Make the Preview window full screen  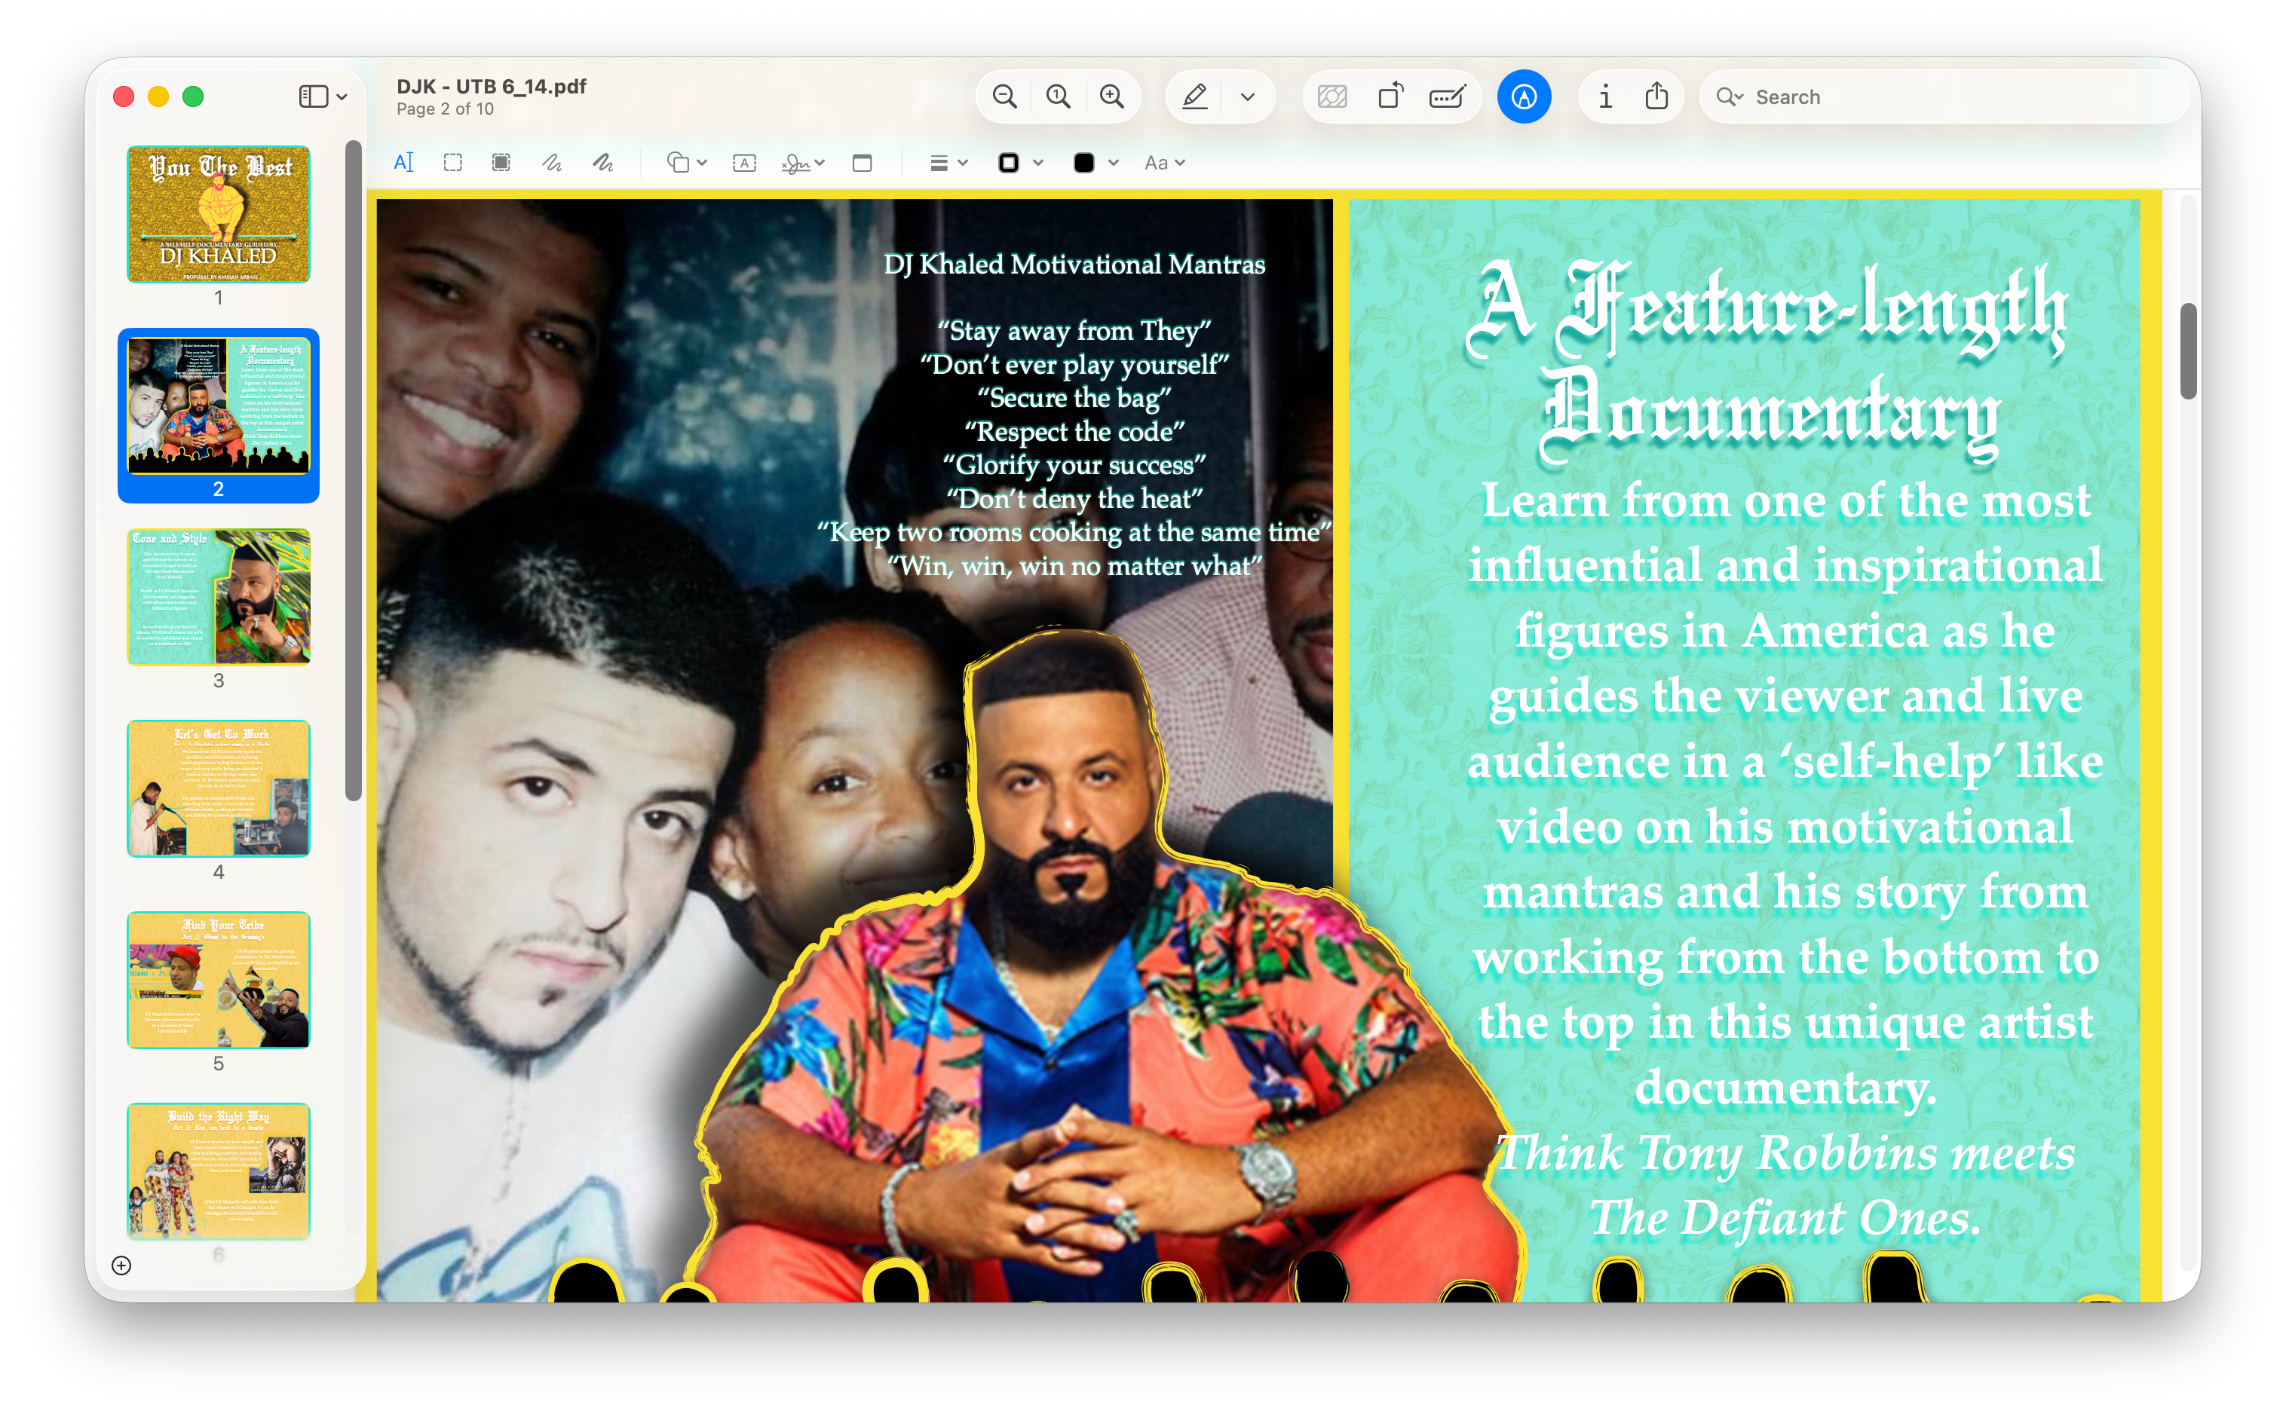(x=194, y=96)
